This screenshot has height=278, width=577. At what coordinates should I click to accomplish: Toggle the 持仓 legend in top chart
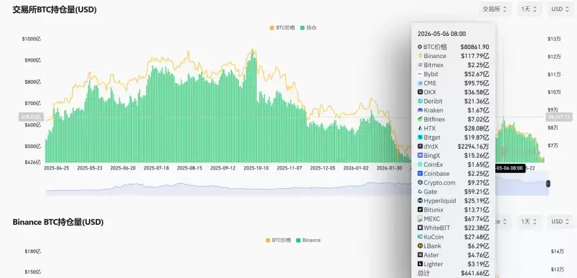click(x=309, y=28)
